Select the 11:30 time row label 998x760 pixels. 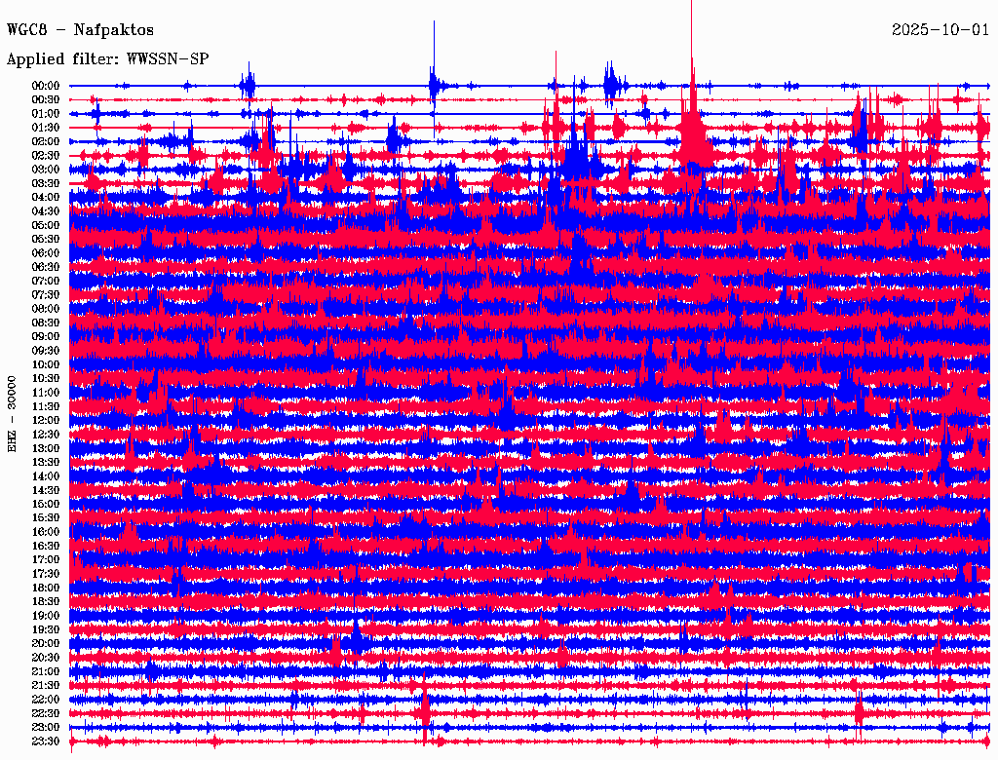pyautogui.click(x=46, y=406)
